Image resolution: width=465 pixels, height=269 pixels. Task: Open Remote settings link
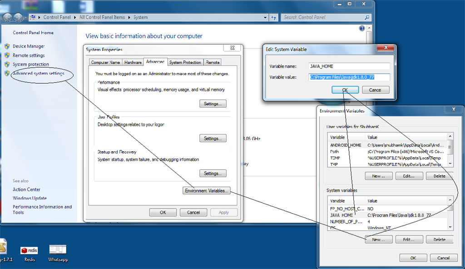pyautogui.click(x=29, y=55)
